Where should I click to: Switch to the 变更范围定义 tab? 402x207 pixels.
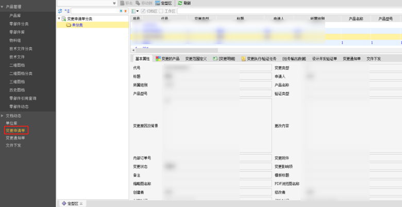(196, 59)
